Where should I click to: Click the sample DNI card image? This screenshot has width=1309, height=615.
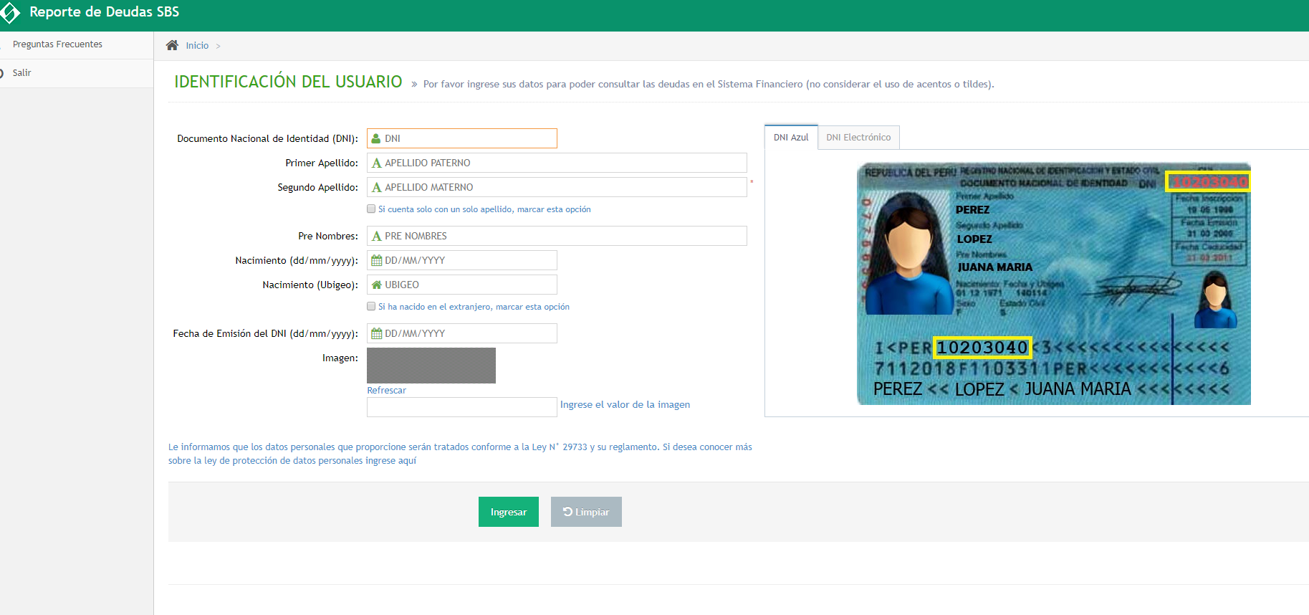click(x=1054, y=284)
